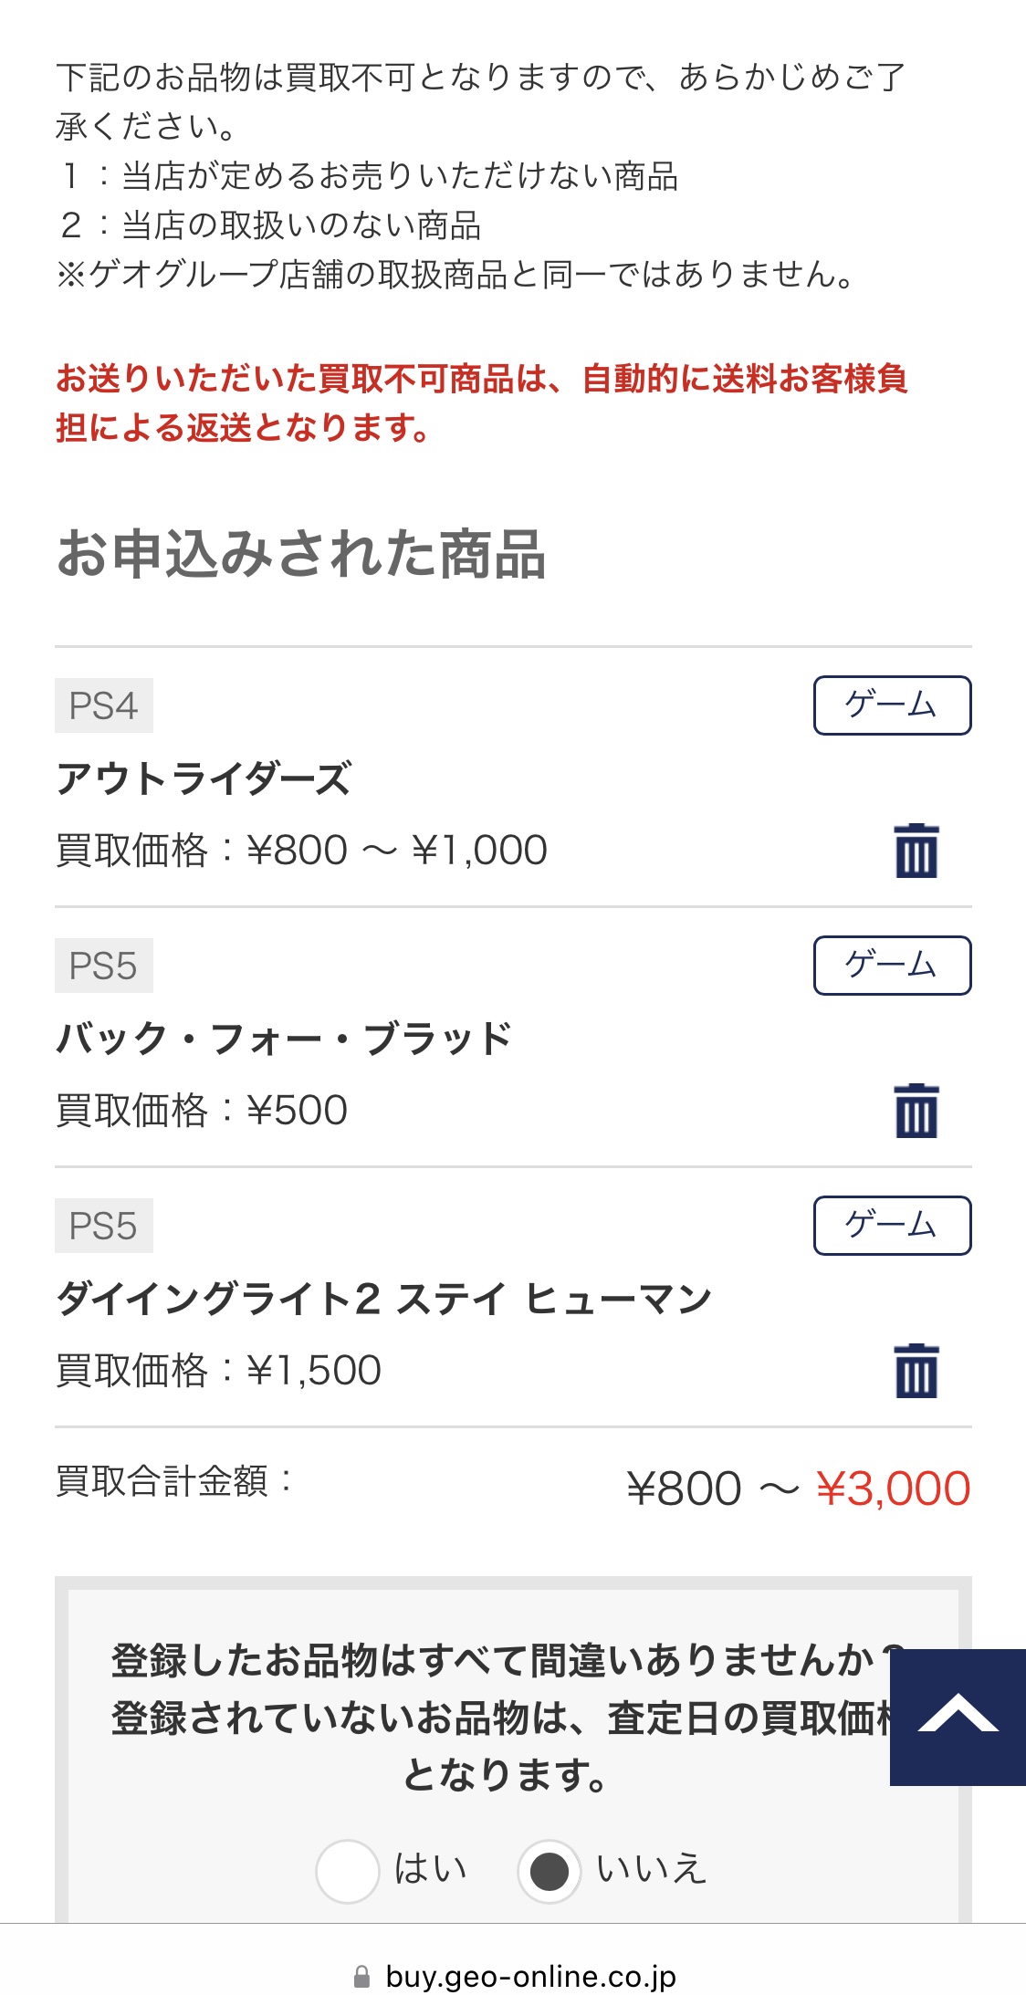Remove バック・フォー・ブラッド using trash icon
Image resolution: width=1026 pixels, height=1995 pixels.
coord(916,1111)
